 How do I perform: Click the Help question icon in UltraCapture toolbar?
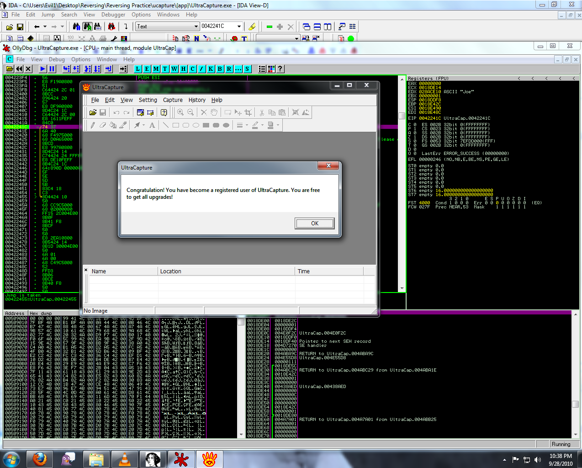pyautogui.click(x=164, y=112)
